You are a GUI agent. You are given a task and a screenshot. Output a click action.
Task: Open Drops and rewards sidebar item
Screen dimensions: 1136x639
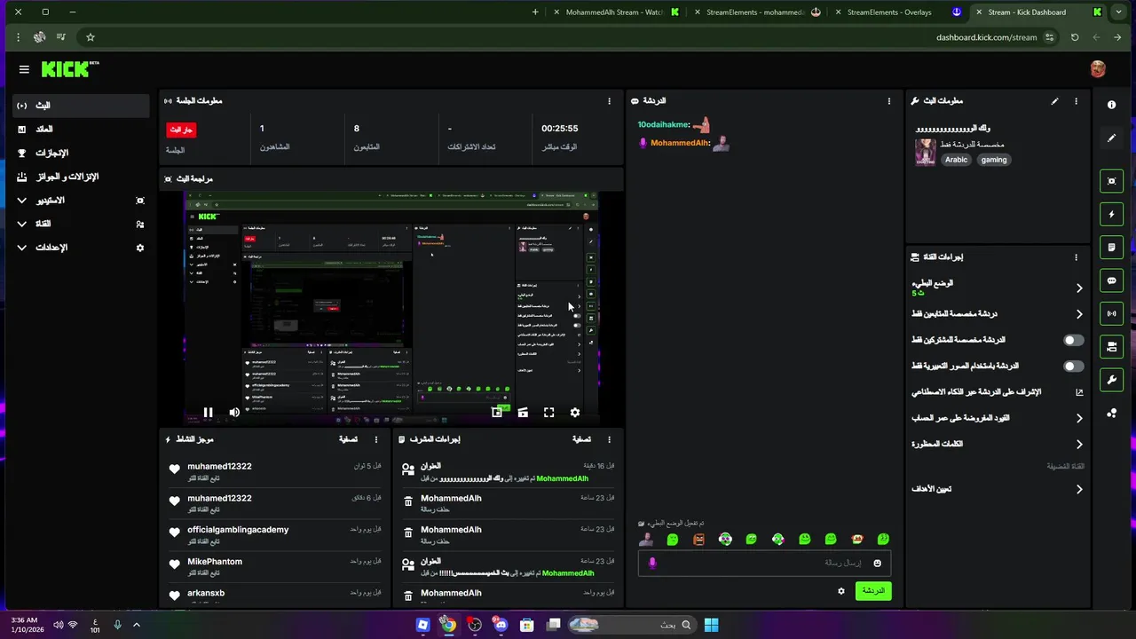click(x=81, y=177)
